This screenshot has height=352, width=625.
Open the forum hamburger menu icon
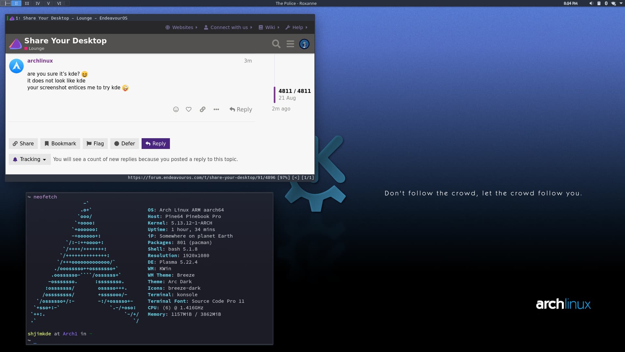point(290,44)
